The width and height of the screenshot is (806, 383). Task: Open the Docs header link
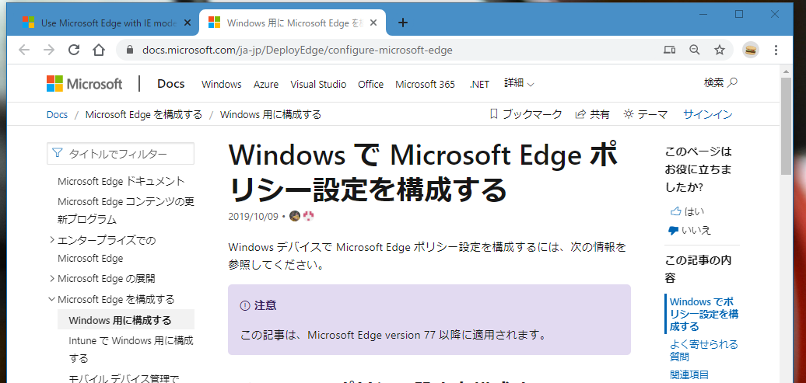(170, 84)
